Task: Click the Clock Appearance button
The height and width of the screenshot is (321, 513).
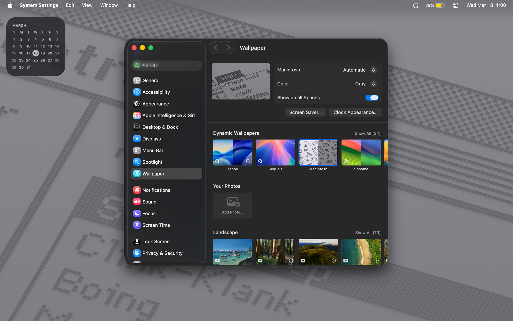Action: pyautogui.click(x=355, y=112)
